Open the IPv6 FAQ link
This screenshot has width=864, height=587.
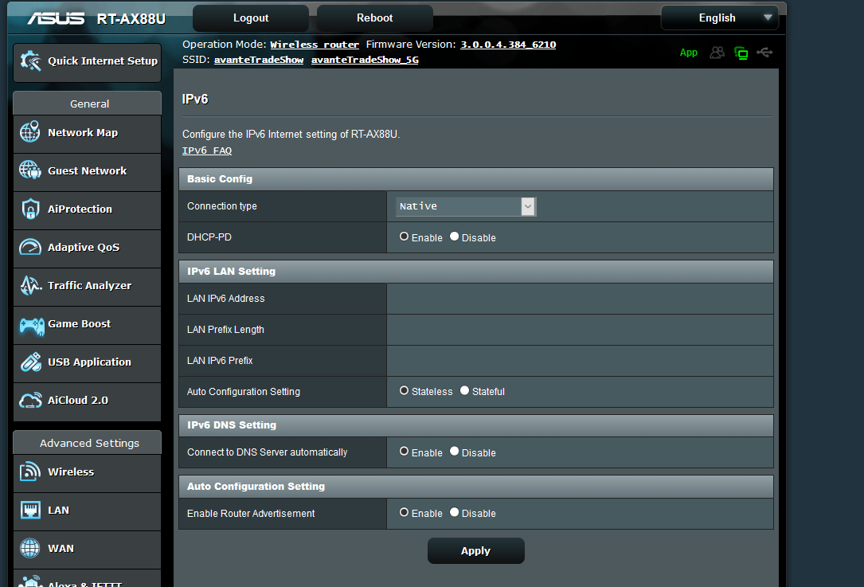coord(207,151)
